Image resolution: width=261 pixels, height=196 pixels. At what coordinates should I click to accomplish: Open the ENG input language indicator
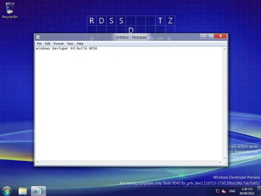(x=232, y=191)
